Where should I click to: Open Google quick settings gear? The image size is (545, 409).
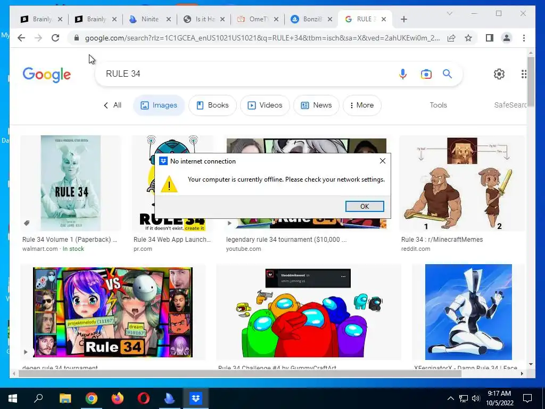click(x=499, y=73)
